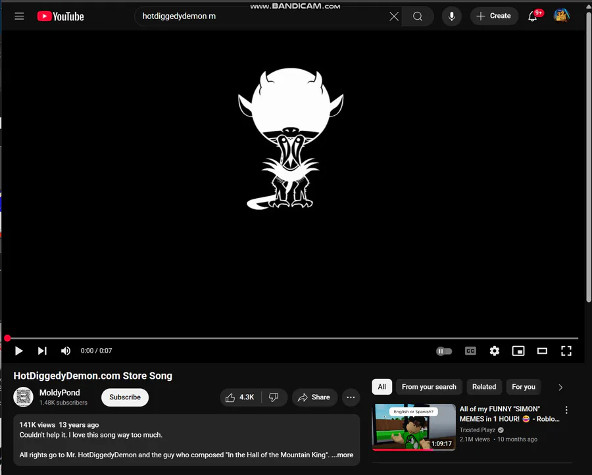The image size is (592, 475).
Task: Skip to next video
Action: coord(42,351)
